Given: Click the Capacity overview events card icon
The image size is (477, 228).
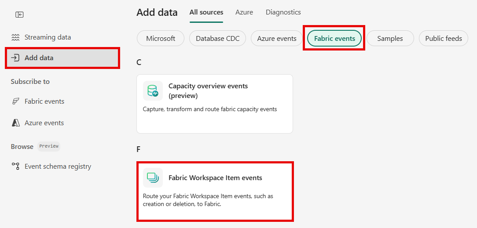Looking at the screenshot, I should pos(153,91).
